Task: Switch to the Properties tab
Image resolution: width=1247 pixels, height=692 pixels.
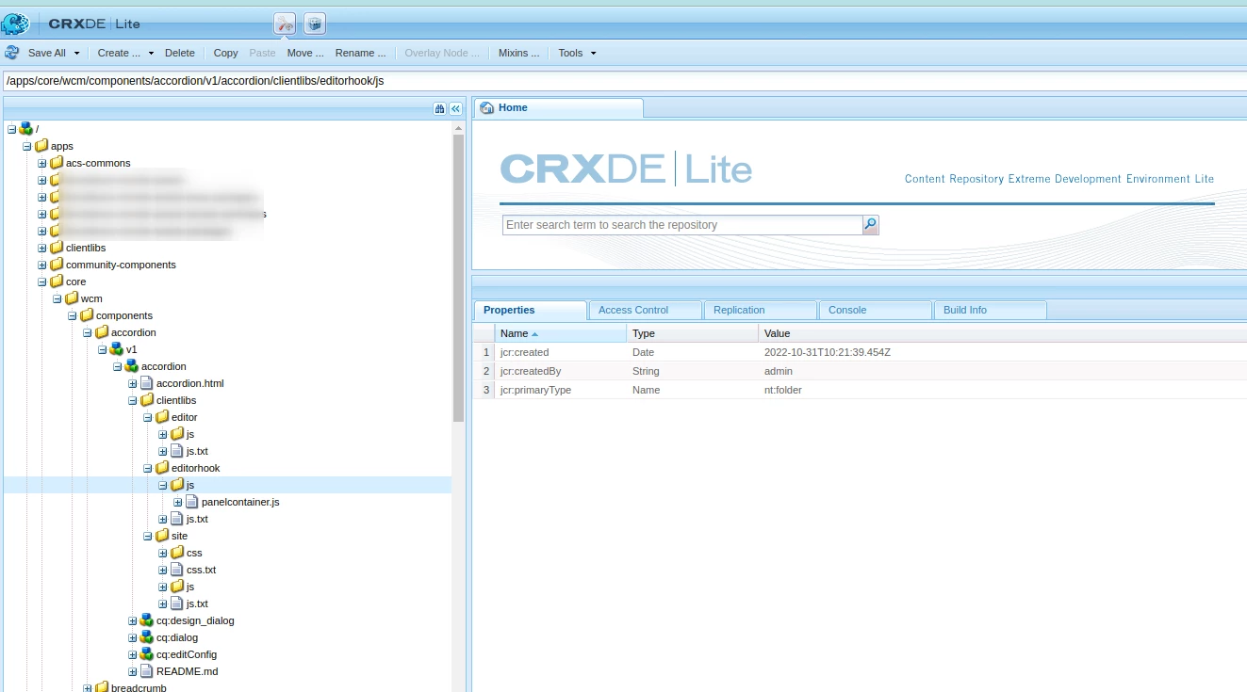Action: pos(530,310)
